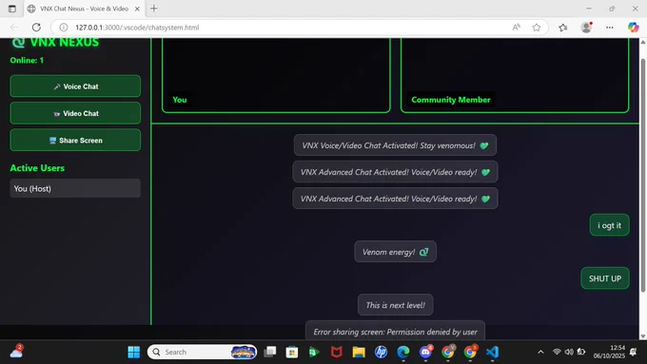Add page to favorites star icon
647x364 pixels.
pos(536,28)
